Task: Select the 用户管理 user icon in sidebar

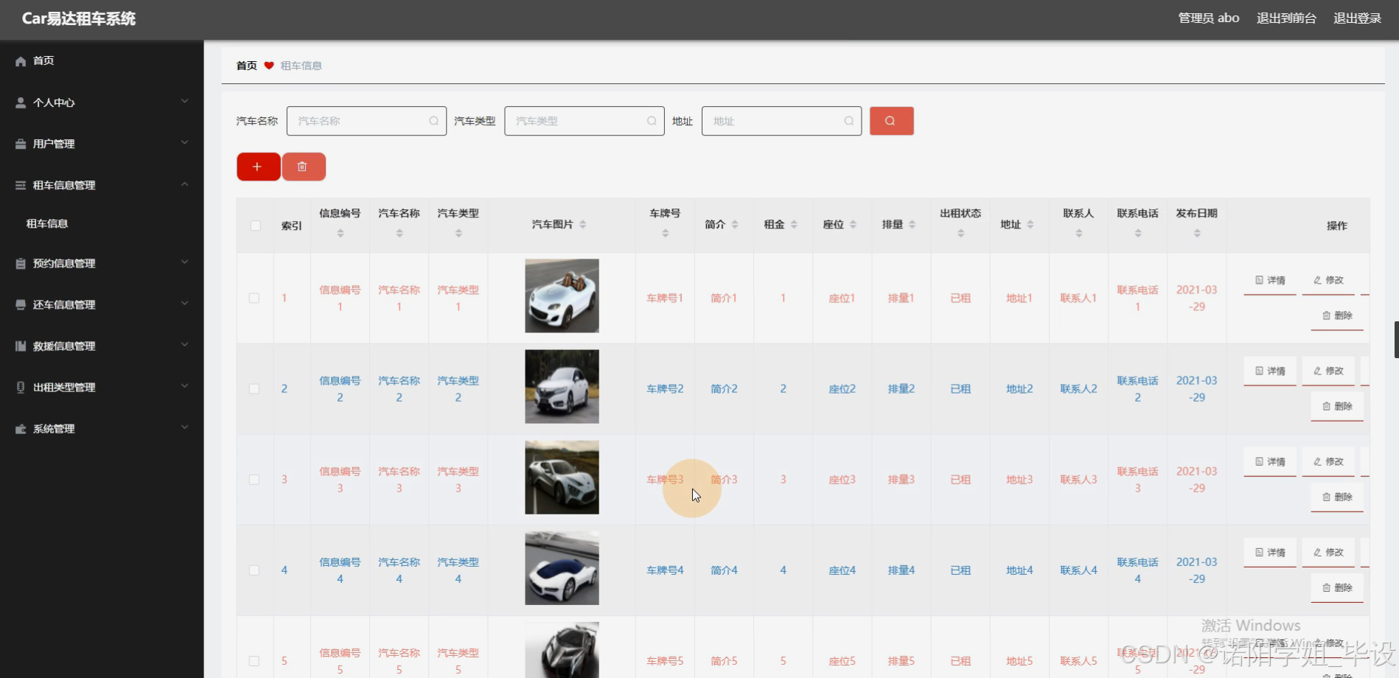Action: tap(20, 144)
